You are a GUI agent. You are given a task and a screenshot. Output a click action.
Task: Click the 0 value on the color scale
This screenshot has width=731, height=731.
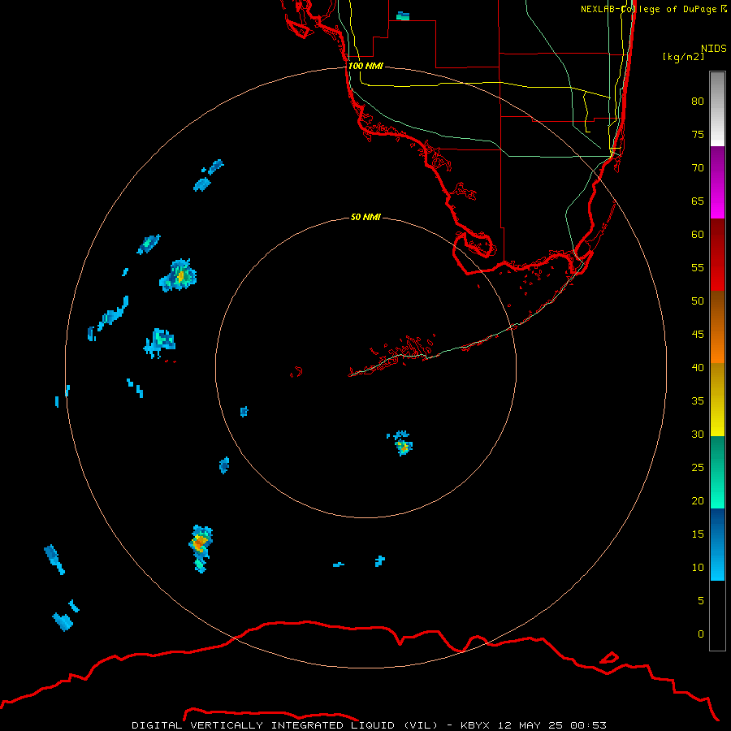point(701,634)
